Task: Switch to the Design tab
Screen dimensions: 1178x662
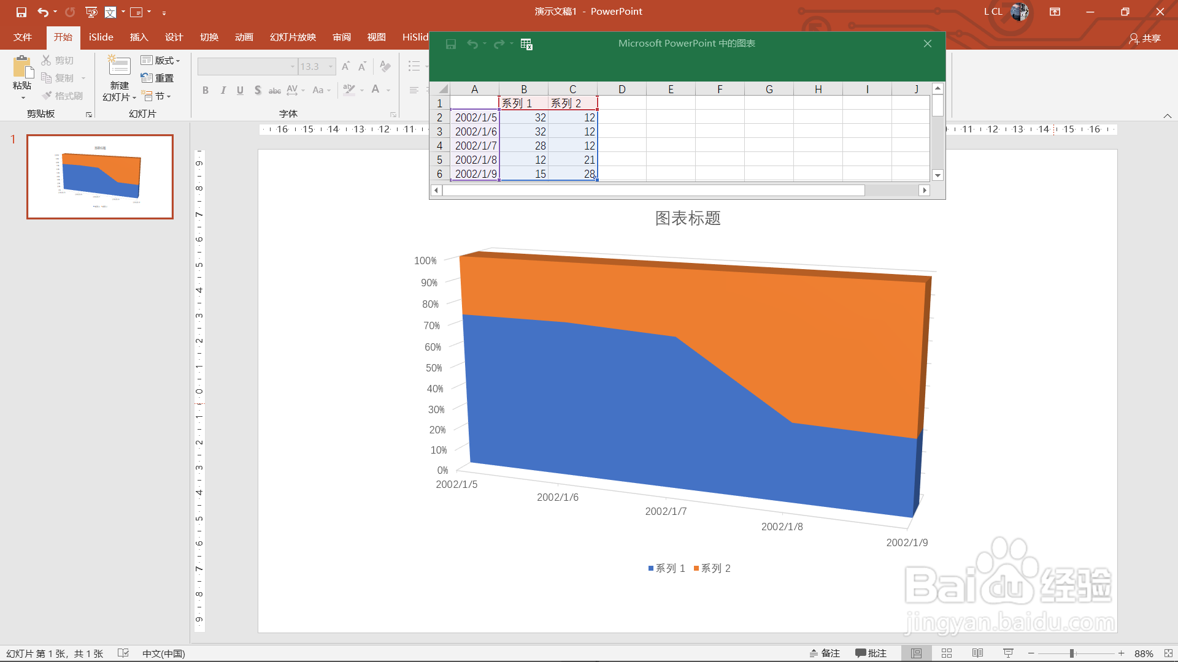Action: 174,37
